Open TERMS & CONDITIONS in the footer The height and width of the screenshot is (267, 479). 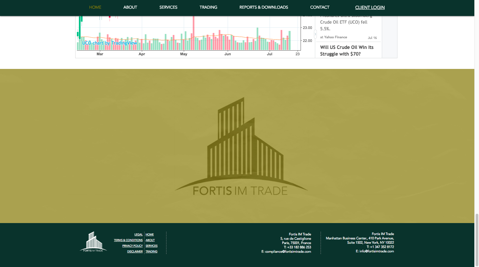[x=128, y=240]
